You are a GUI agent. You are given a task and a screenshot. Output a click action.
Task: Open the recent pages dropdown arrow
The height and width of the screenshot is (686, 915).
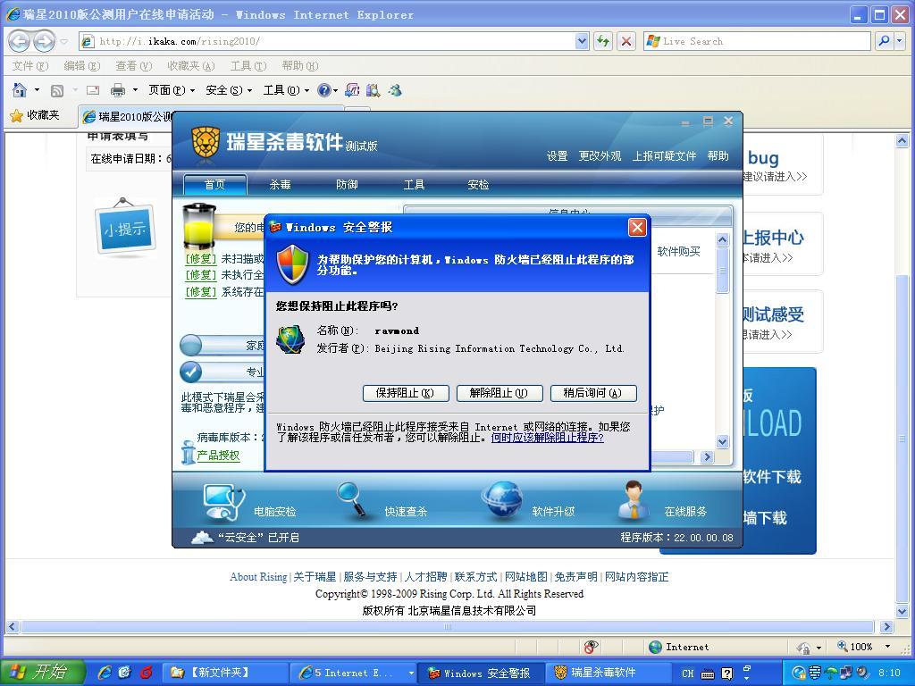point(64,41)
